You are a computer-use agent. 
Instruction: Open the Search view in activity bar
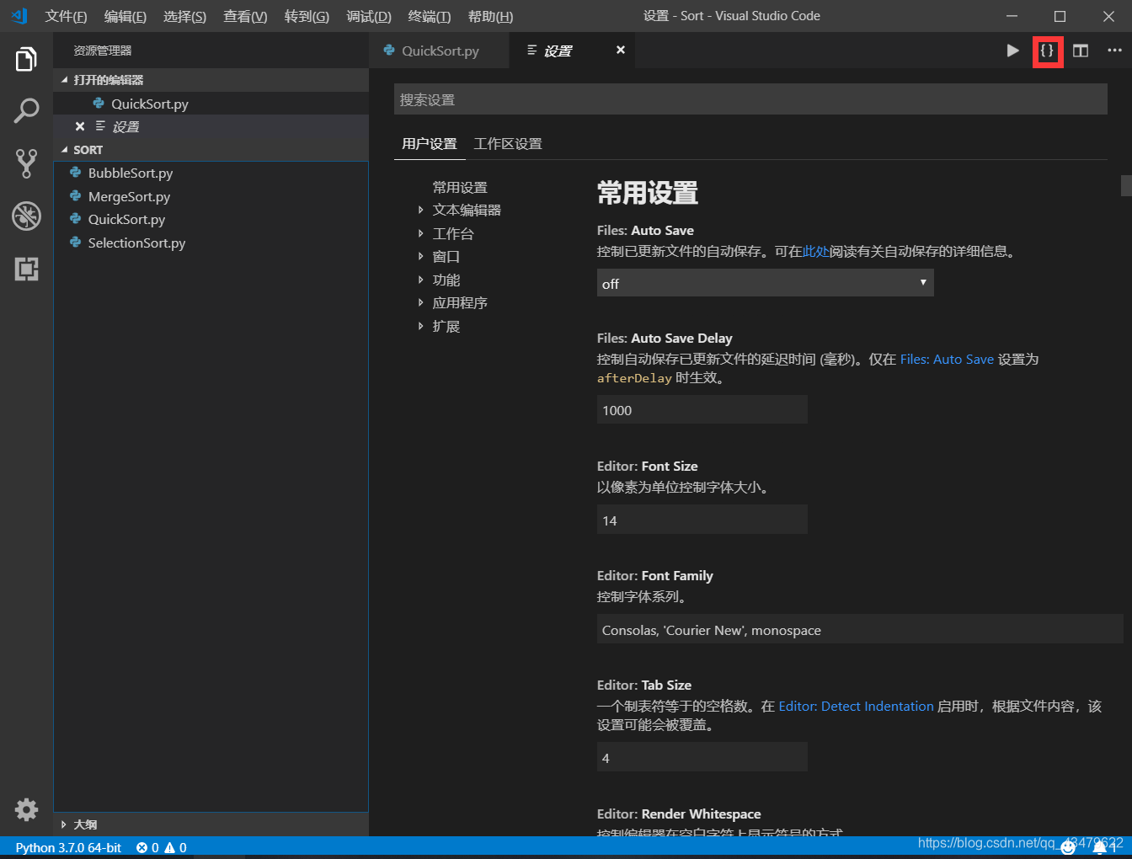26,110
